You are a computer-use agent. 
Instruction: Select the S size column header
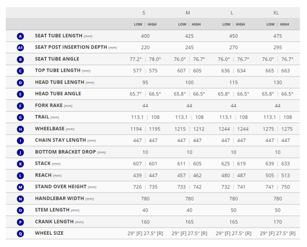click(144, 13)
